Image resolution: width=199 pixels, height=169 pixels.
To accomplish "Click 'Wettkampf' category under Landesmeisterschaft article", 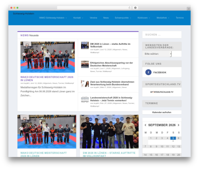I will [x=95, y=106].
